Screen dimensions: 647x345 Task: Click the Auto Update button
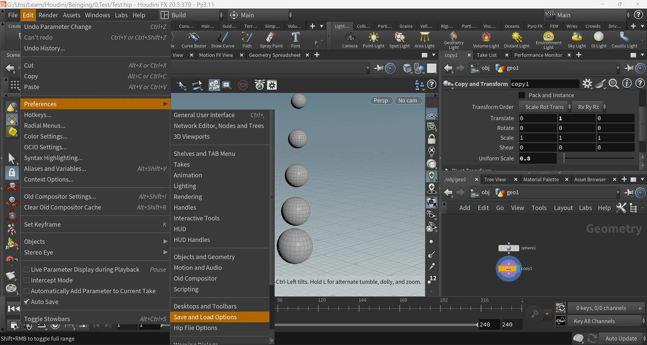pyautogui.click(x=620, y=339)
